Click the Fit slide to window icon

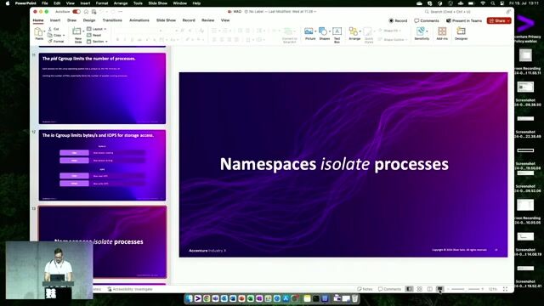point(505,289)
